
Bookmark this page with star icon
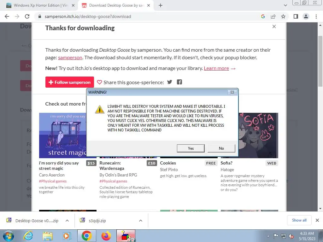point(283,16)
